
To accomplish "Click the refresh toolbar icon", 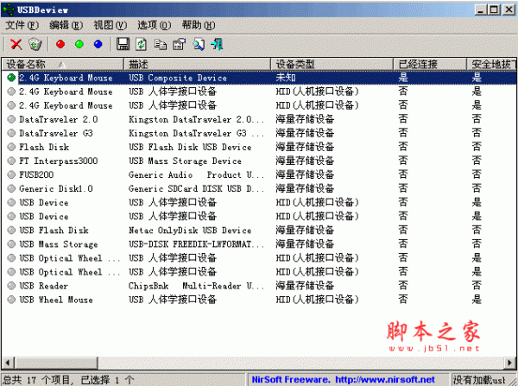I will [142, 44].
